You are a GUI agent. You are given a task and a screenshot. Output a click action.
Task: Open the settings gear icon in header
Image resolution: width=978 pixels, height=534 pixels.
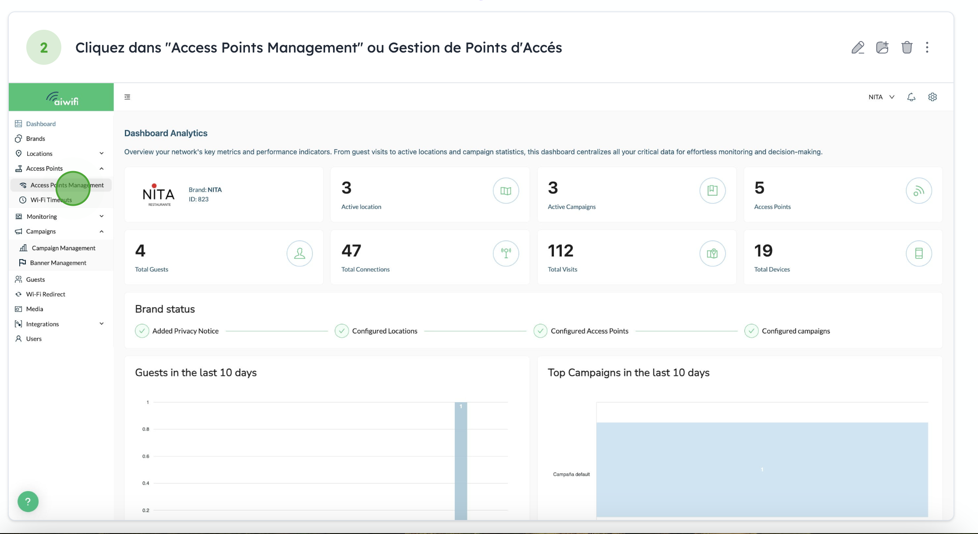(932, 97)
